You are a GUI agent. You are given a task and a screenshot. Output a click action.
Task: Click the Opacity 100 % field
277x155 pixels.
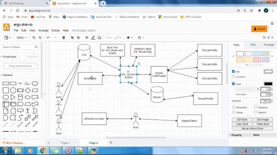click(x=265, y=101)
